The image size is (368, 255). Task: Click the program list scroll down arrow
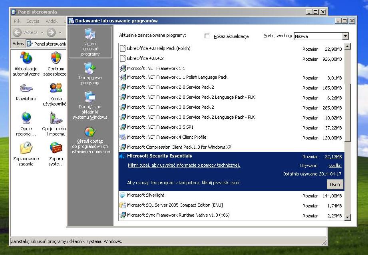coord(348,217)
